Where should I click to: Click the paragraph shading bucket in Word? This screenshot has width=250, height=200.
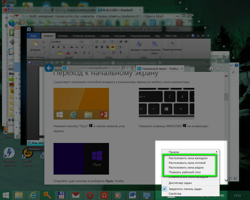[96, 52]
